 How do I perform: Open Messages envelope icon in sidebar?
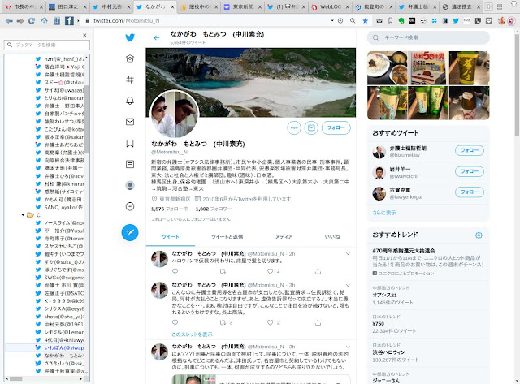pos(130,122)
